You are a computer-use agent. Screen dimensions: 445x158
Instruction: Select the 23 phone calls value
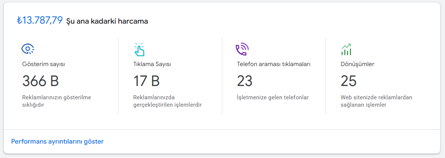245,81
